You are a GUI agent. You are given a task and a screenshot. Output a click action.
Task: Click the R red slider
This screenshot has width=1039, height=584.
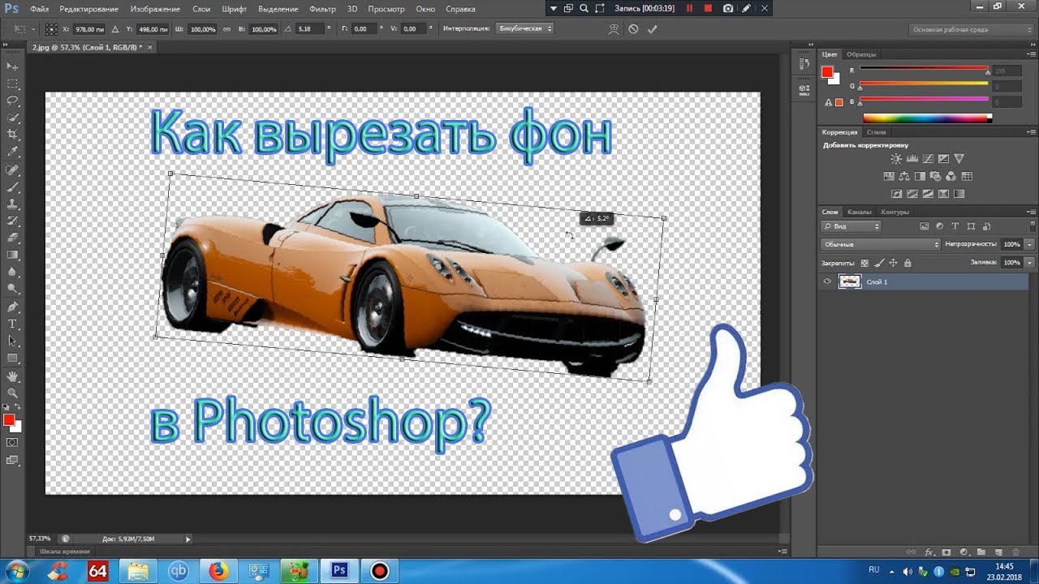pos(924,70)
